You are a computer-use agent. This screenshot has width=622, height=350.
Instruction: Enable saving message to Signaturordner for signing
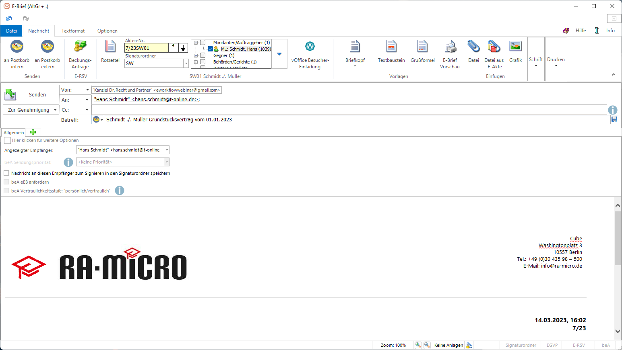pos(6,173)
